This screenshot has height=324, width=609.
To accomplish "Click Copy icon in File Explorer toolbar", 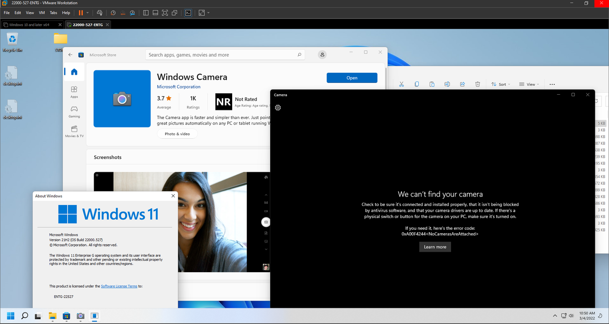I will pos(417,84).
